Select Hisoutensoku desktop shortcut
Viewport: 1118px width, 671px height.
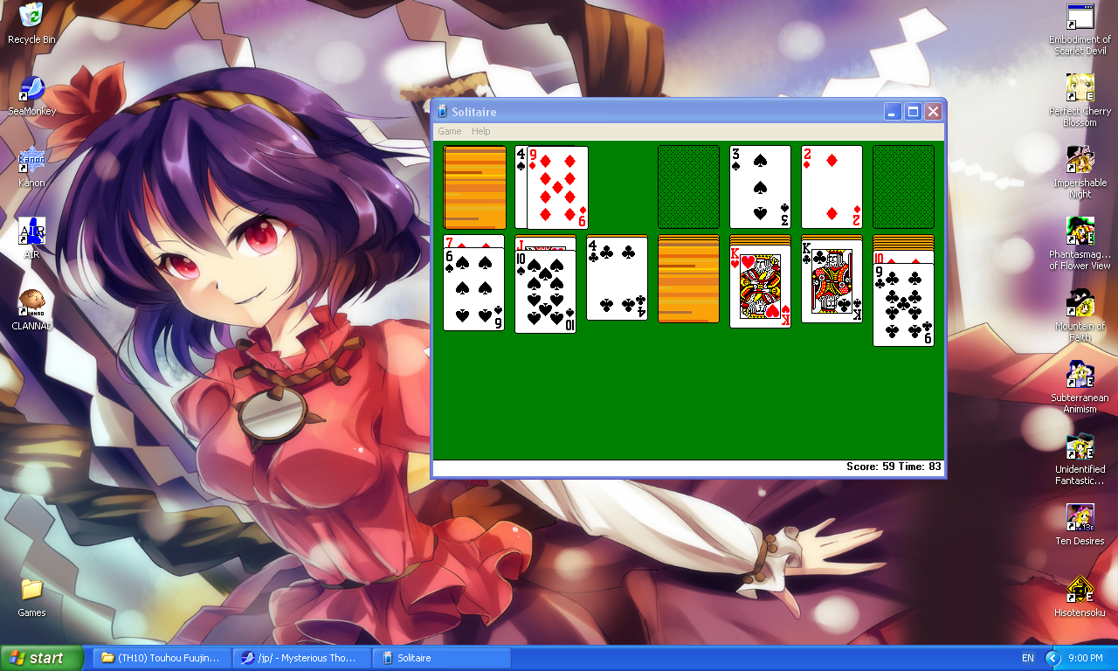[1080, 597]
